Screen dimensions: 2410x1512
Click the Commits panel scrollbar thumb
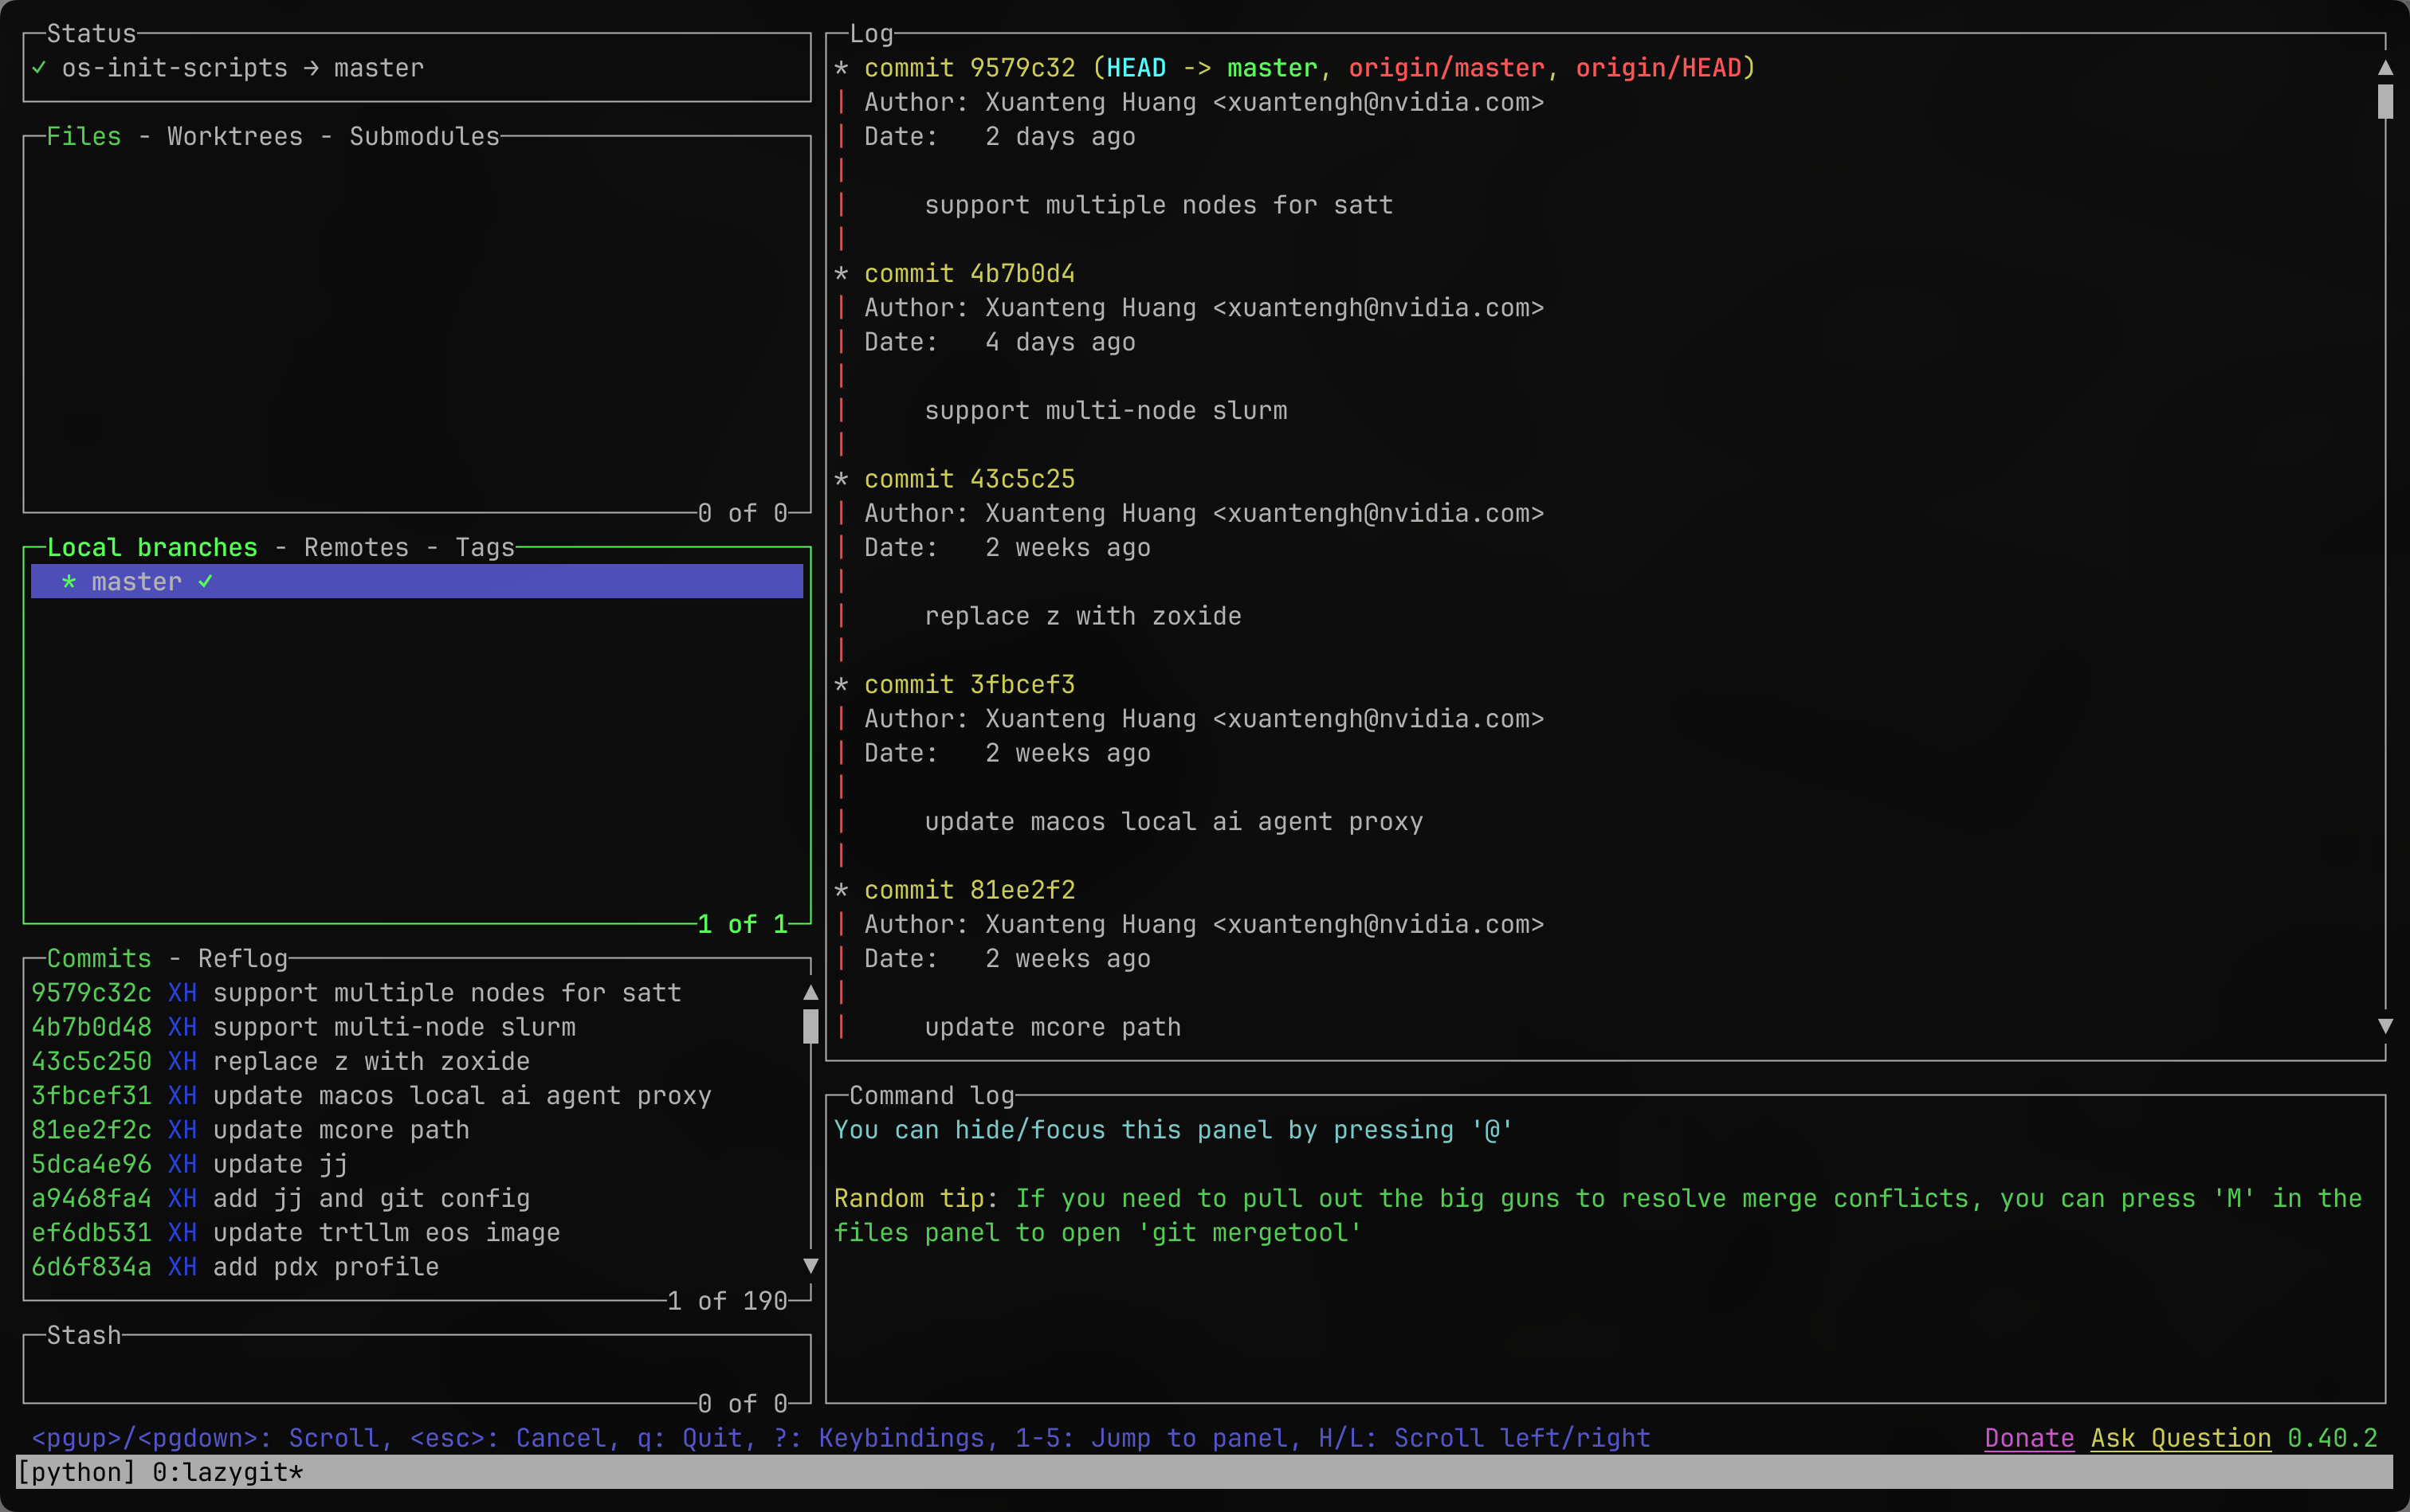pyautogui.click(x=811, y=1026)
